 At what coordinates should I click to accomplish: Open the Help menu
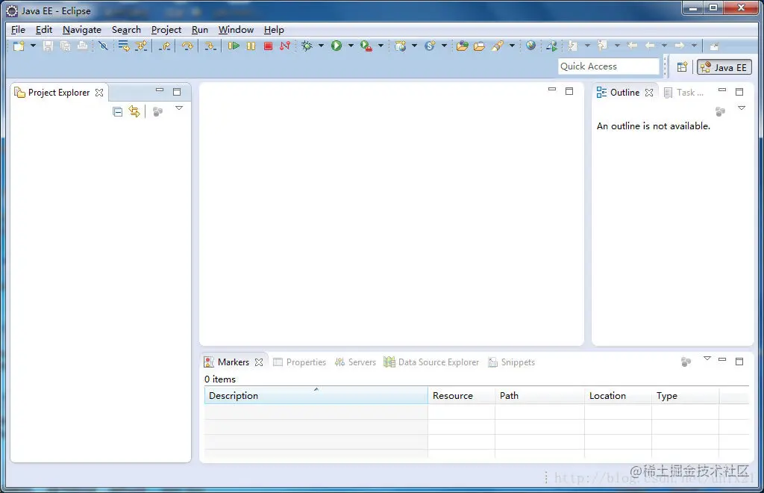(x=274, y=30)
